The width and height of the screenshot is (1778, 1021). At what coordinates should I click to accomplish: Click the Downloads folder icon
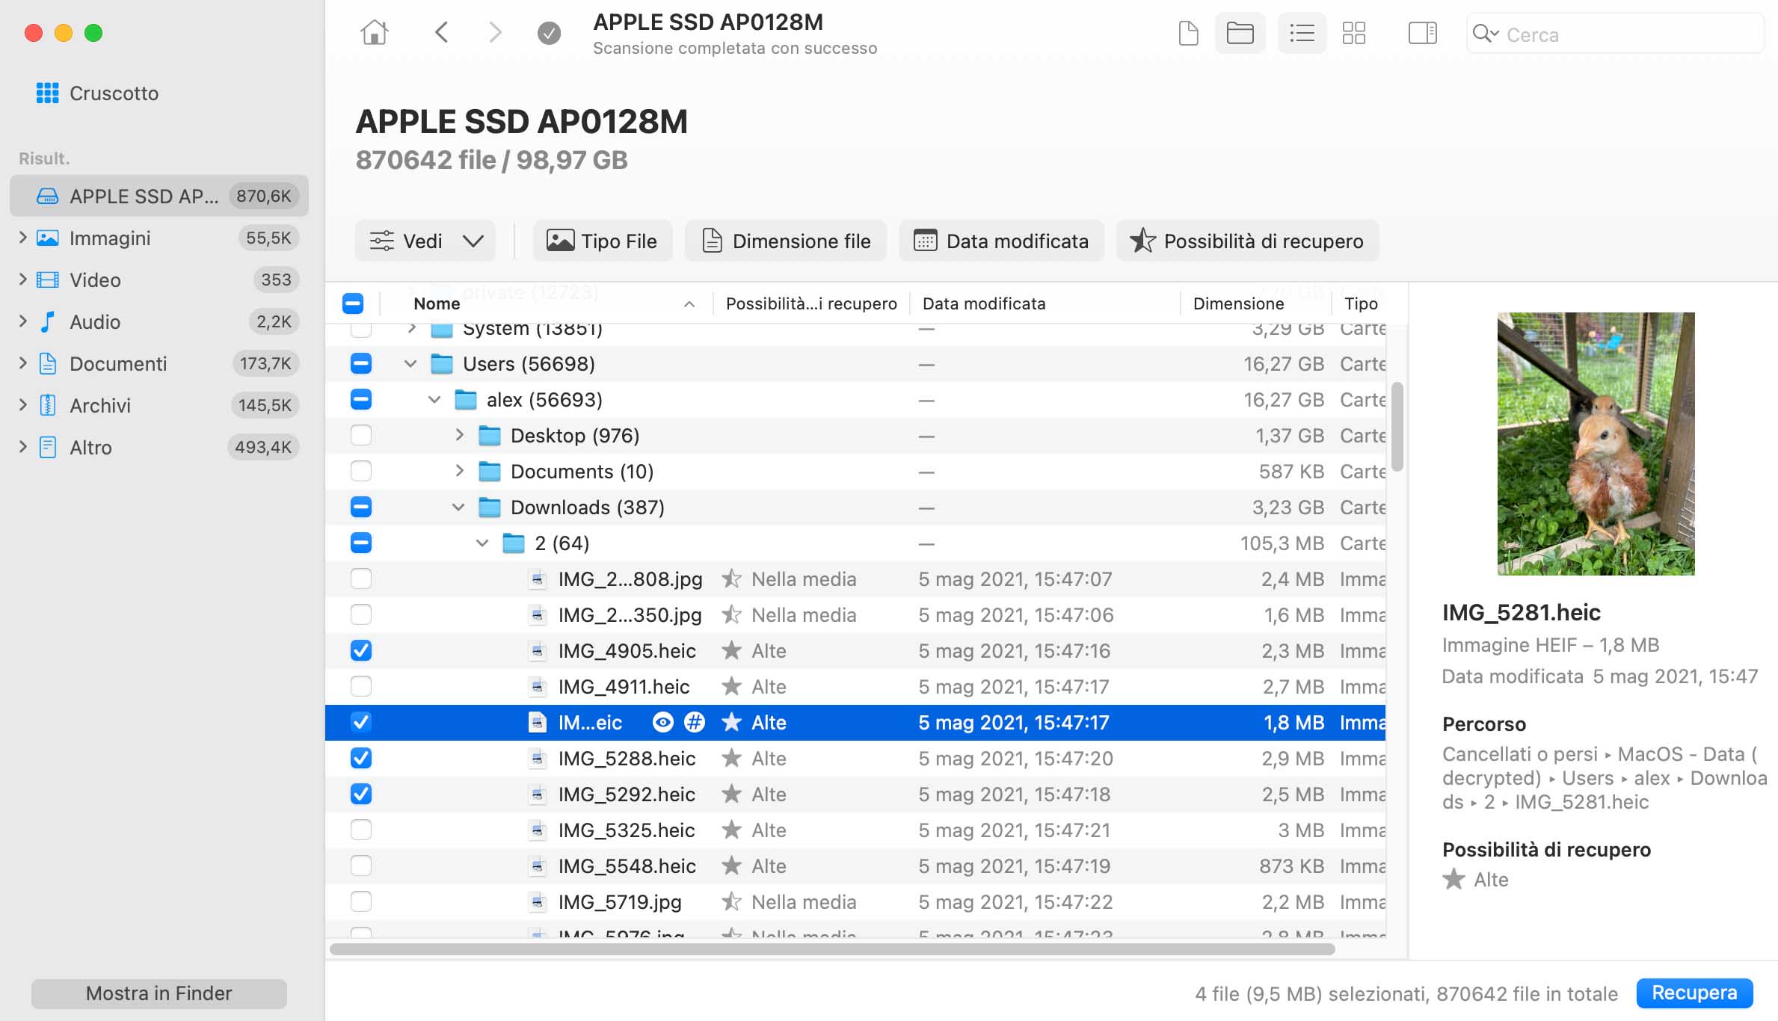coord(490,508)
